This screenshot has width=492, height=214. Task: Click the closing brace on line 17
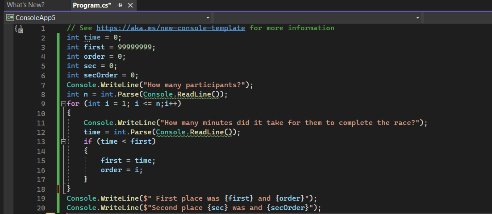[x=86, y=179]
